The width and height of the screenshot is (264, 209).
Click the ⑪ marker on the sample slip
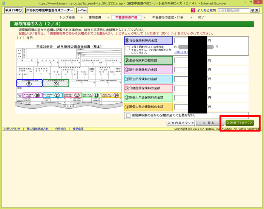coord(57,95)
